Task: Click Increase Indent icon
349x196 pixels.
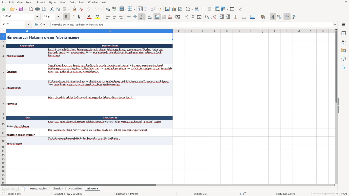Action: pos(222,17)
